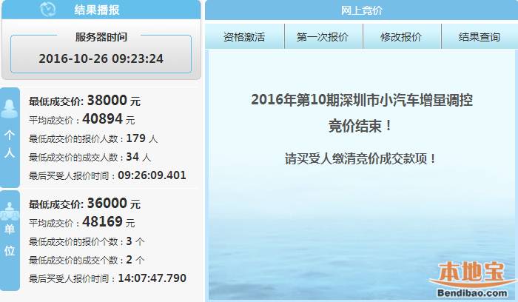Switch to the 第一次报价 tab
This screenshot has width=518, height=302.
pyautogui.click(x=322, y=36)
